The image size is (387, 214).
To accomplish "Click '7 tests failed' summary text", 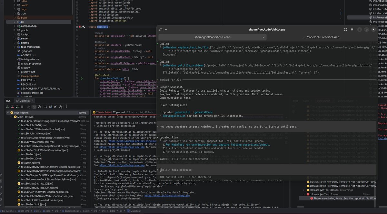I will (x=104, y=112).
